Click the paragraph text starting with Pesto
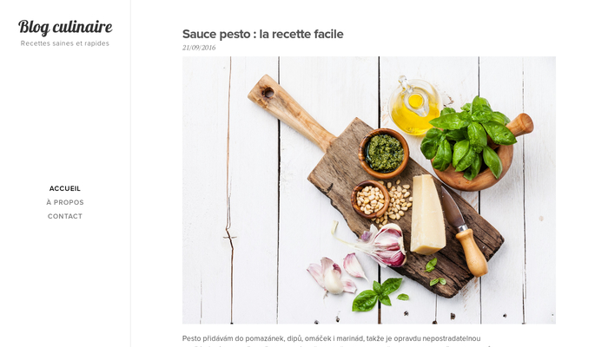Screen dimensions: 608x347 coord(332,340)
